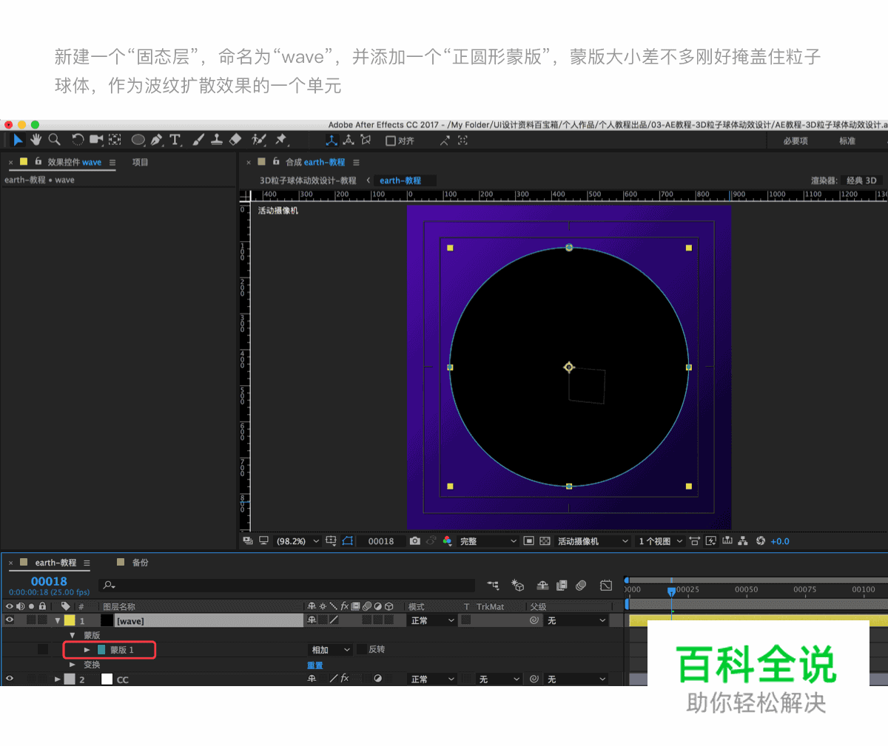Move playhead on the timeline ruler
The height and width of the screenshot is (746, 888).
pyautogui.click(x=671, y=591)
